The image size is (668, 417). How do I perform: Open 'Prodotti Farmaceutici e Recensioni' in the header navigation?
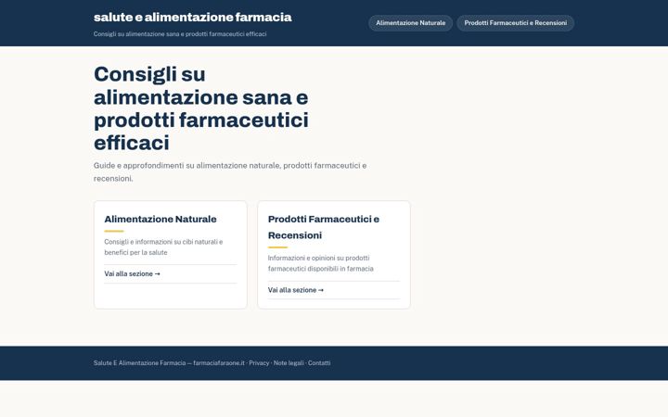(516, 23)
